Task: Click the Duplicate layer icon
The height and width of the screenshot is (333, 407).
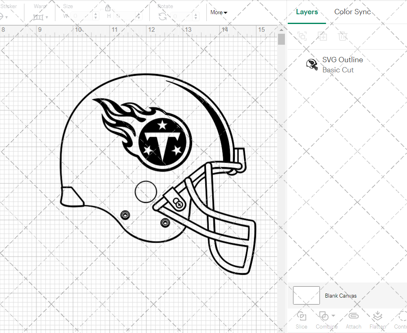Action: click(x=322, y=36)
